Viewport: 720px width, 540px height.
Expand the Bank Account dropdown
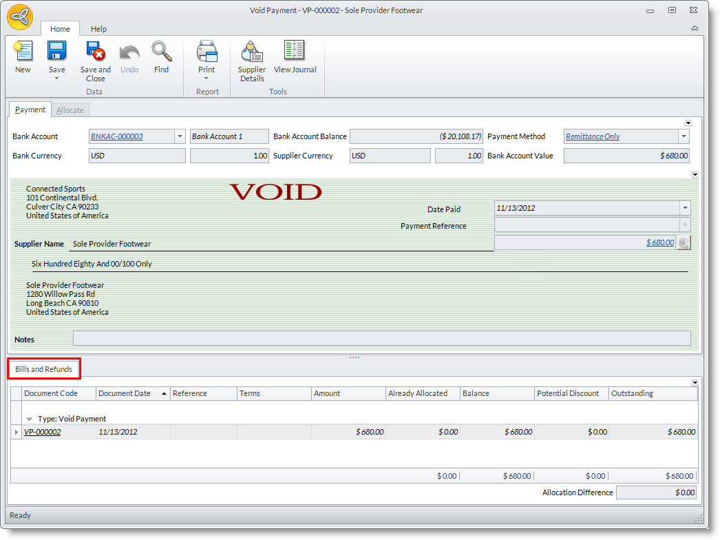pyautogui.click(x=180, y=136)
